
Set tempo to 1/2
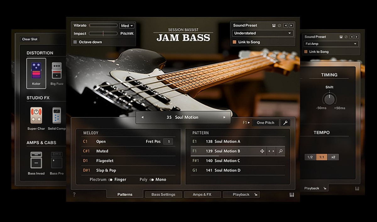coord(310,157)
